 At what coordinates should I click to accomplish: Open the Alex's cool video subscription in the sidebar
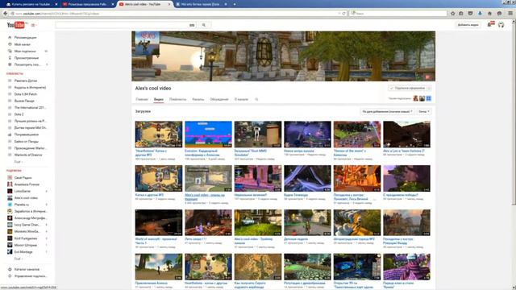point(26,198)
